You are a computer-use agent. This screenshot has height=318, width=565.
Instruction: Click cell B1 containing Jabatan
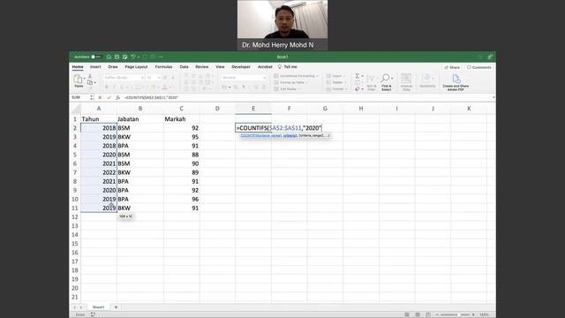point(139,119)
